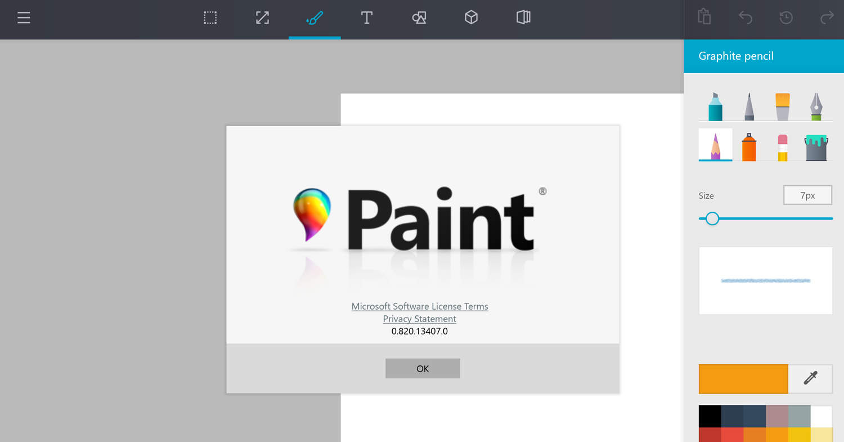Click the Redo arrow

pyautogui.click(x=827, y=18)
